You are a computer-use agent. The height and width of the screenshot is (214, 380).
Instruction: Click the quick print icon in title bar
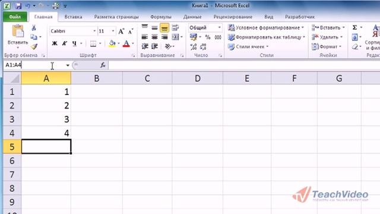[56, 5]
